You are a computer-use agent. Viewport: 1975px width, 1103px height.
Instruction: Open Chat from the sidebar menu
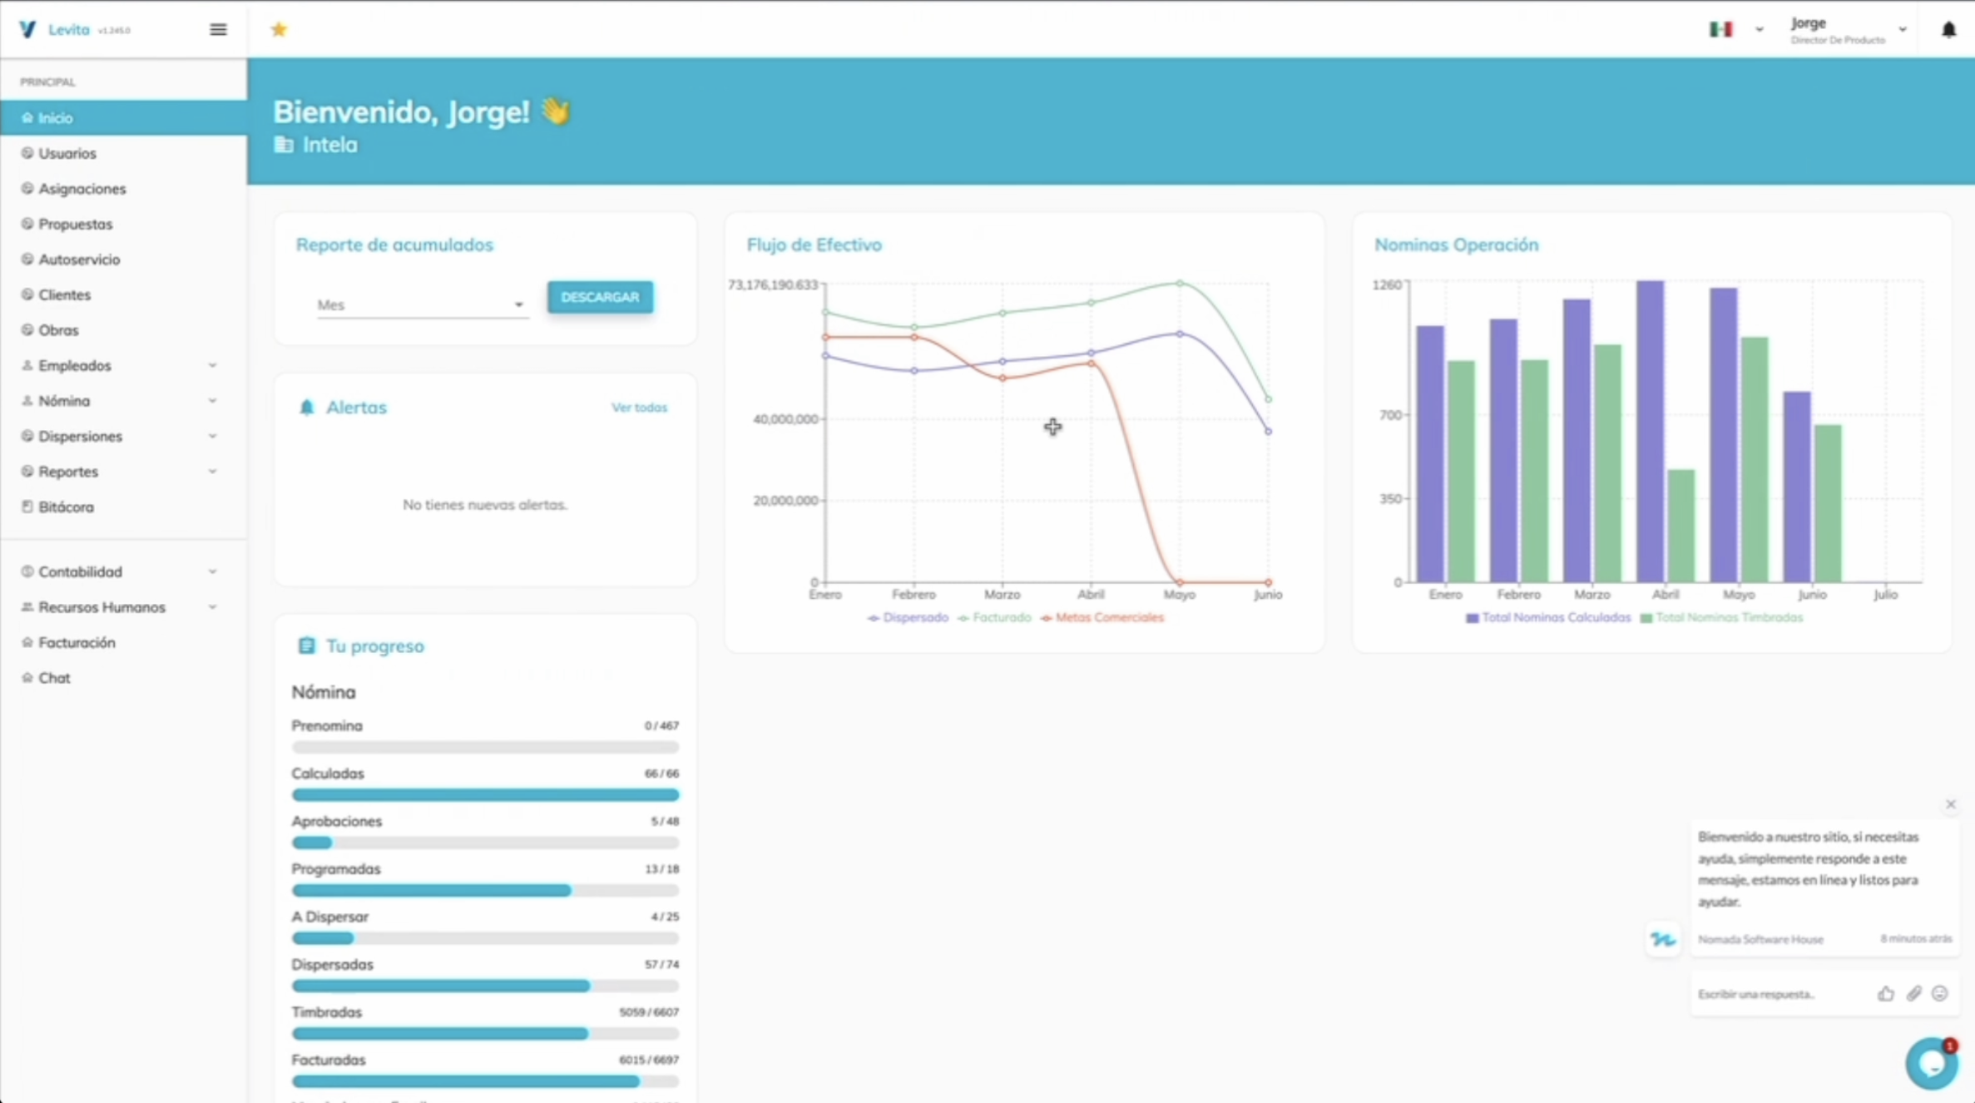point(55,678)
